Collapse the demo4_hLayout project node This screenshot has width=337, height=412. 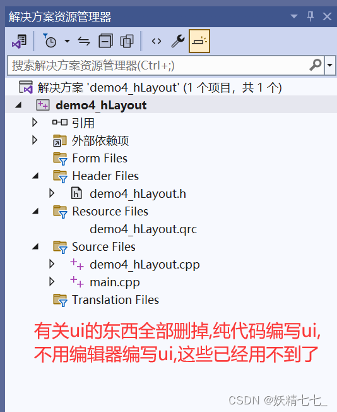tap(18, 106)
